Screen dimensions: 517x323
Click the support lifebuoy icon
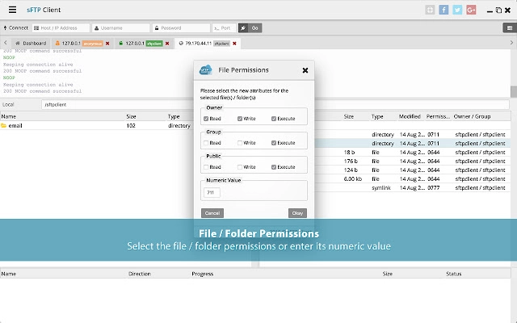coord(430,10)
